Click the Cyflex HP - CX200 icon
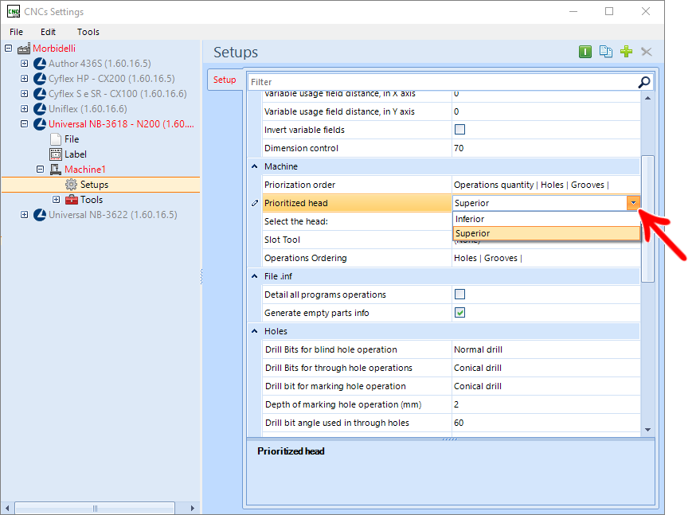Image resolution: width=696 pixels, height=515 pixels. (40, 79)
